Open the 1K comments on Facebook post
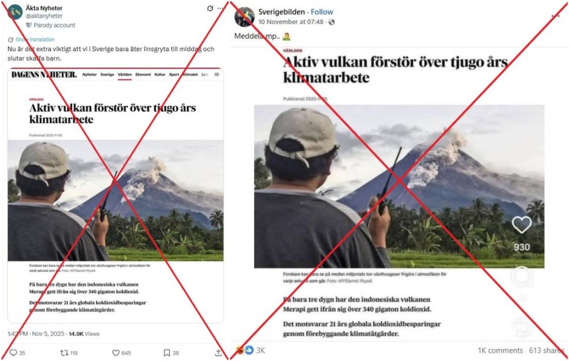 [x=500, y=350]
